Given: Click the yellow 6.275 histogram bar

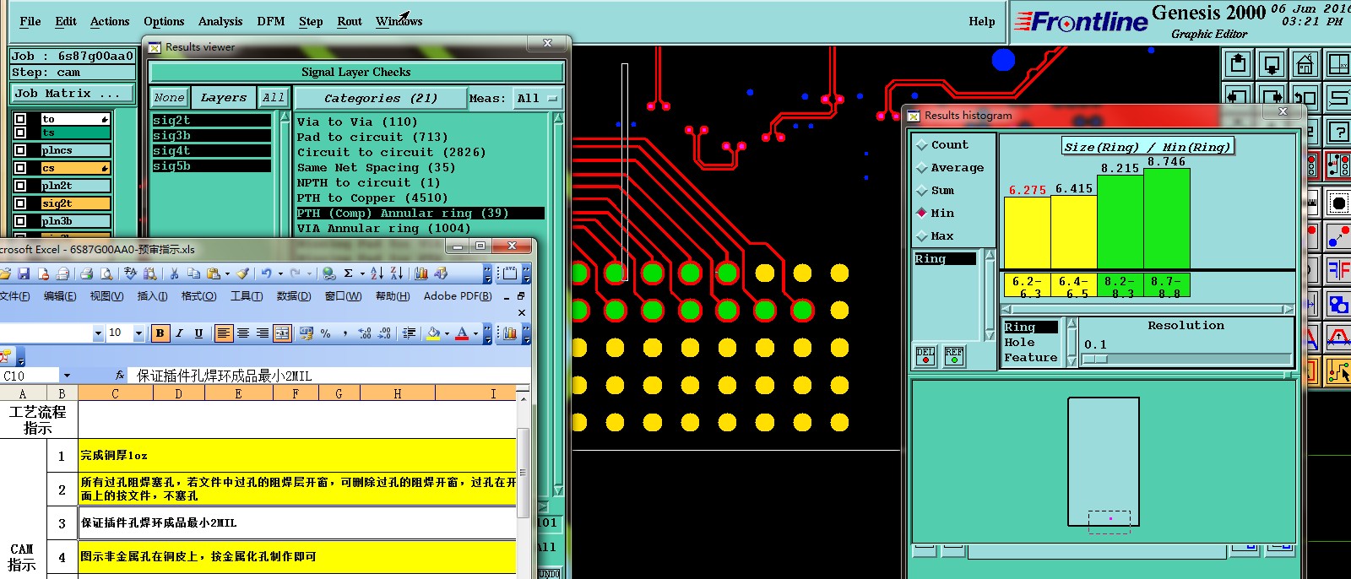Looking at the screenshot, I should pyautogui.click(x=1028, y=233).
